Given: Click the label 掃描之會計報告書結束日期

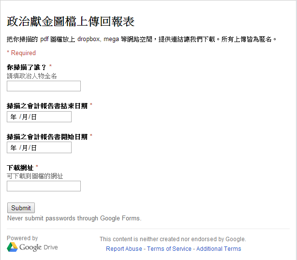Looking at the screenshot, I should coord(47,106).
